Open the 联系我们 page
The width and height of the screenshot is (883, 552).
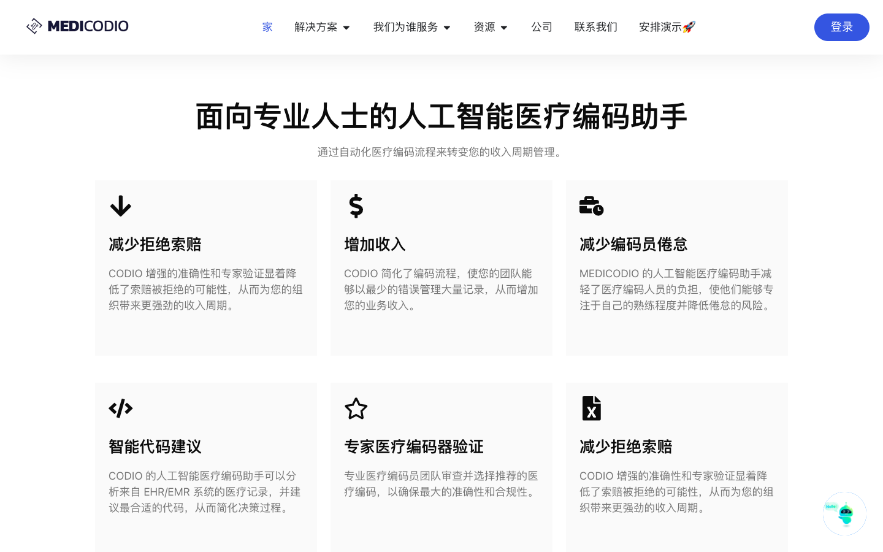coord(596,27)
